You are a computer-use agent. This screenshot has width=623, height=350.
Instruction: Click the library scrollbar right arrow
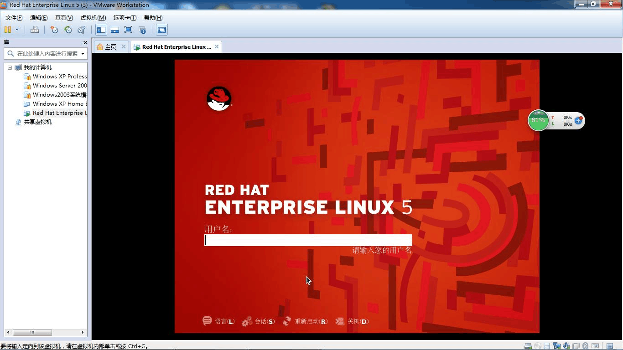[83, 333]
